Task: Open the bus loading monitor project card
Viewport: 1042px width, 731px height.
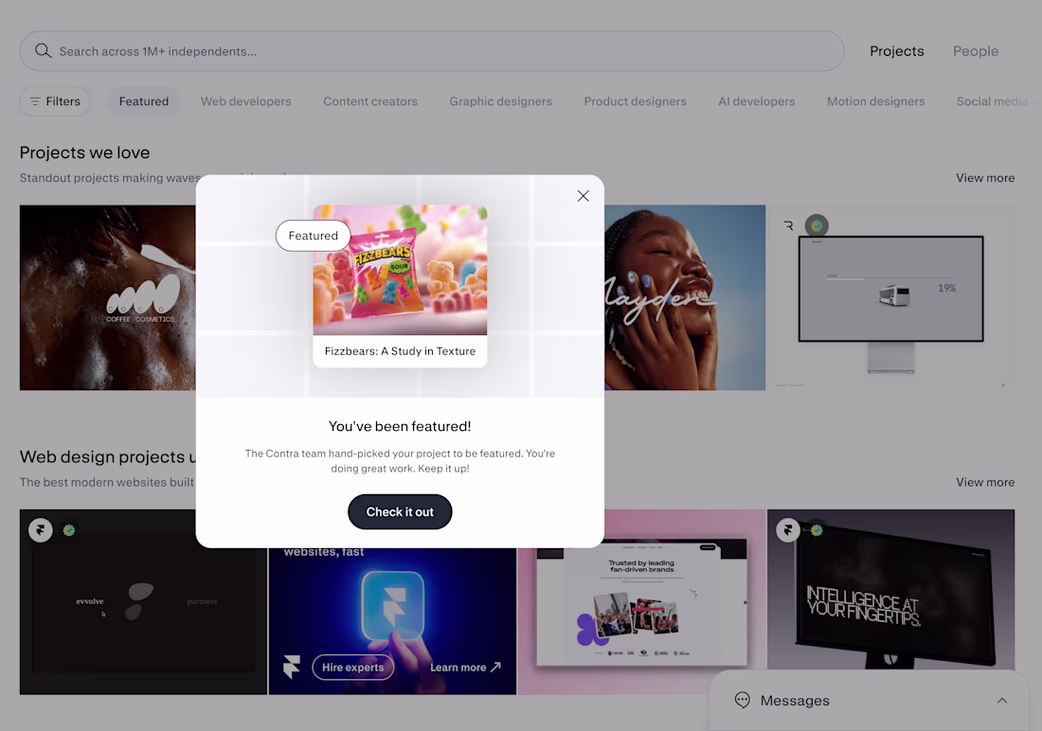Action: [890, 297]
